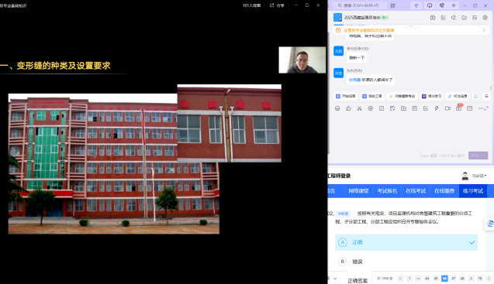The width and height of the screenshot is (494, 284).
Task: Open the group tasks checkmark icon
Action: [444, 18]
